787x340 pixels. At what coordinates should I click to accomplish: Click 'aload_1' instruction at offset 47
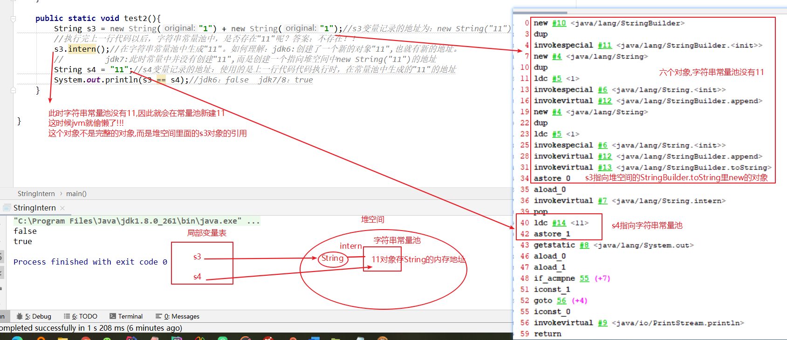click(x=550, y=267)
